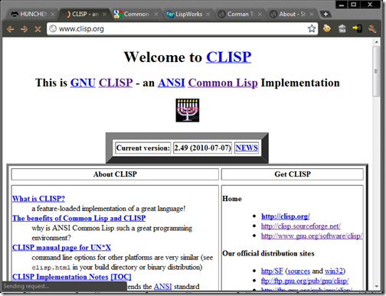Click the yellow face extension icon
The width and height of the screenshot is (386, 296).
tap(327, 28)
